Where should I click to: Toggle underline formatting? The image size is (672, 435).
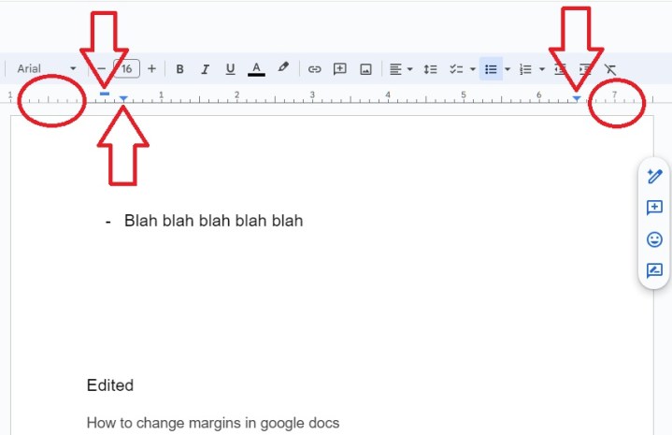point(230,69)
